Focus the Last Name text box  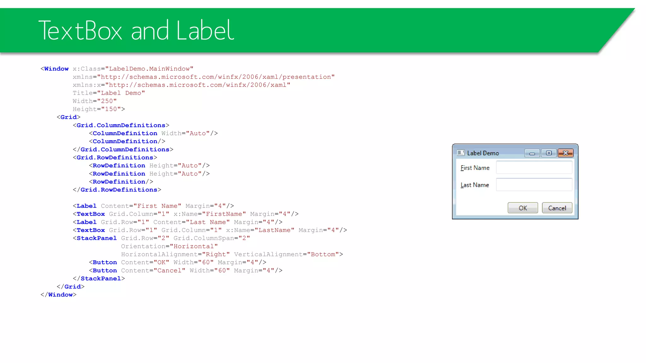tap(534, 185)
